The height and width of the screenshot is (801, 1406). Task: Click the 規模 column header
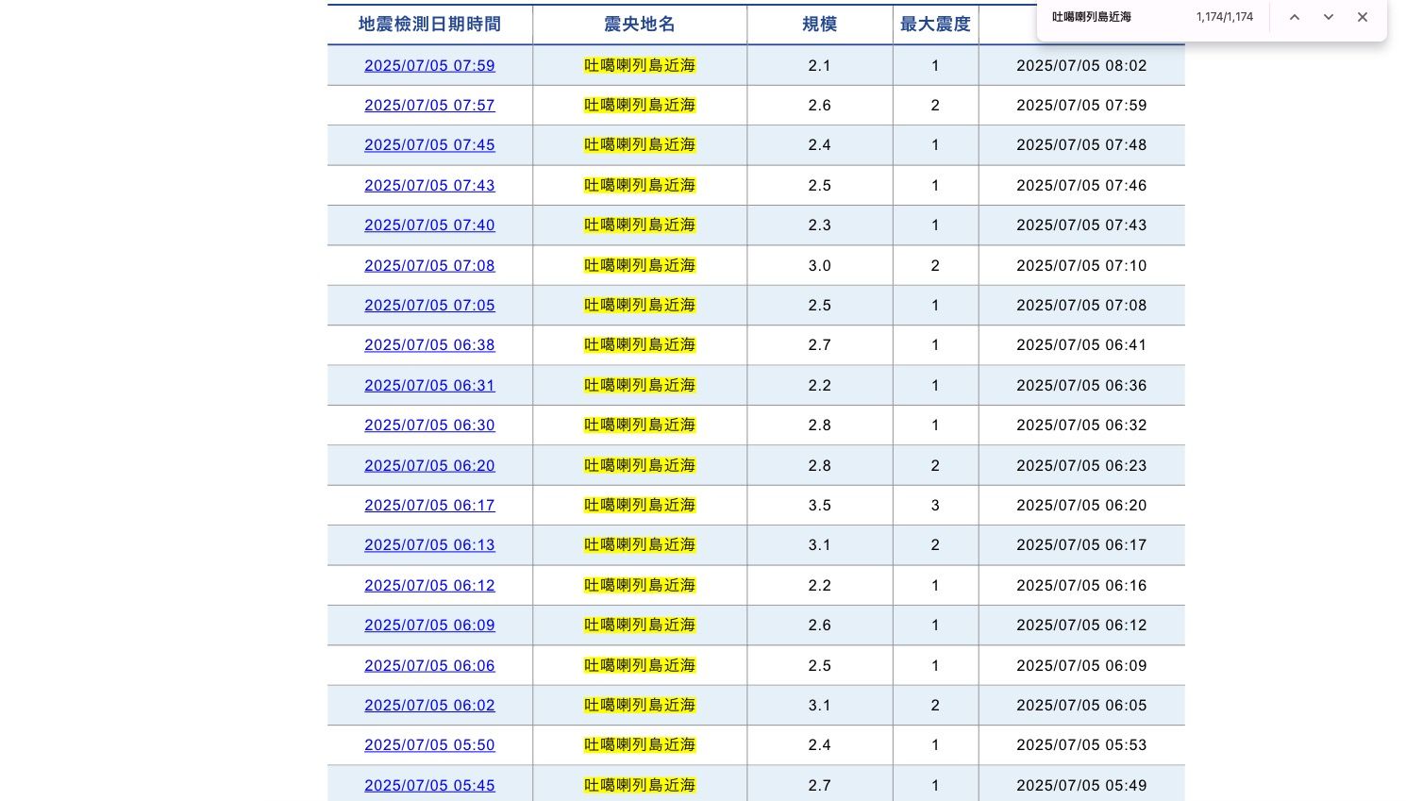tap(819, 25)
